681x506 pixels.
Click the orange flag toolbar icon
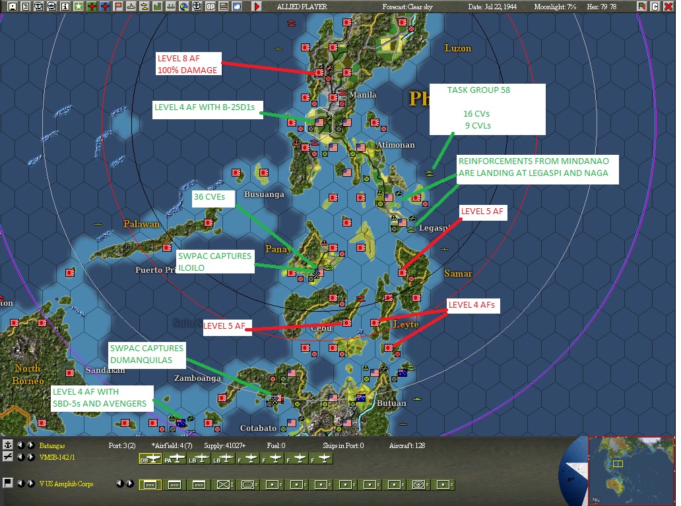(x=117, y=6)
